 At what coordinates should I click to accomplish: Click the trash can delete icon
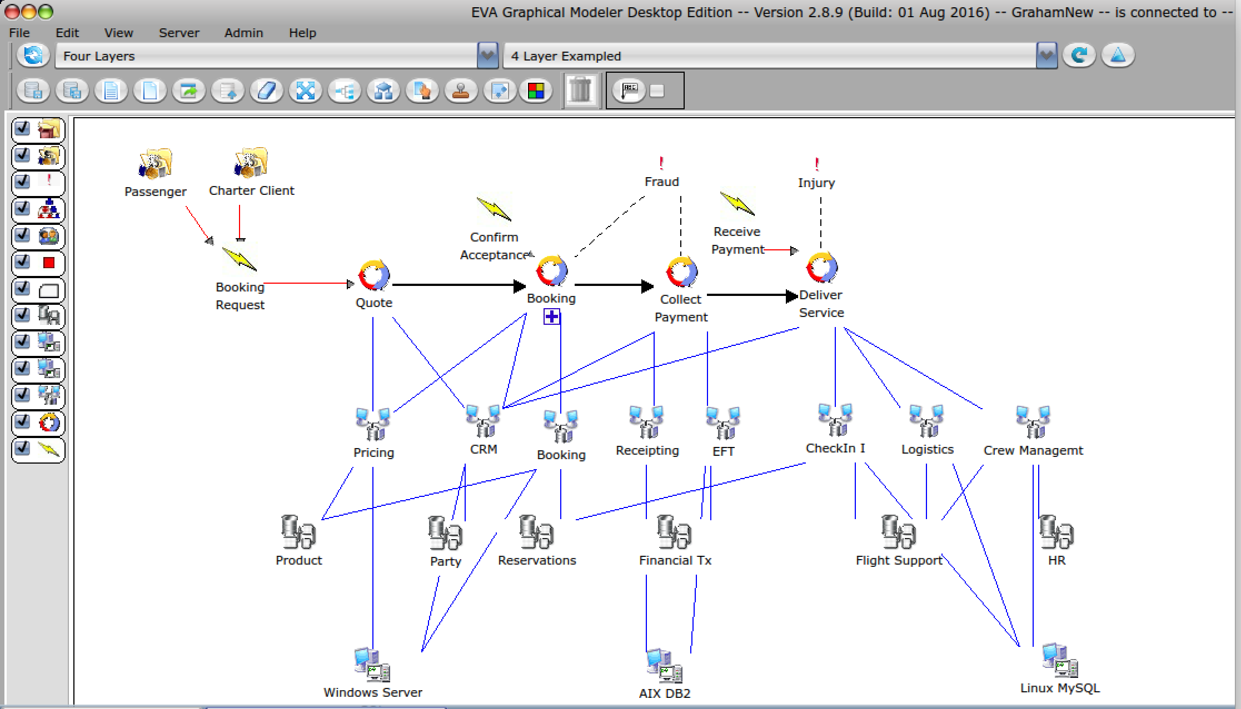click(x=580, y=90)
